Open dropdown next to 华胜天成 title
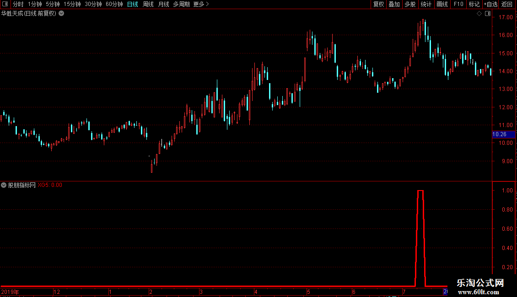The height and width of the screenshot is (297, 517). [61, 14]
